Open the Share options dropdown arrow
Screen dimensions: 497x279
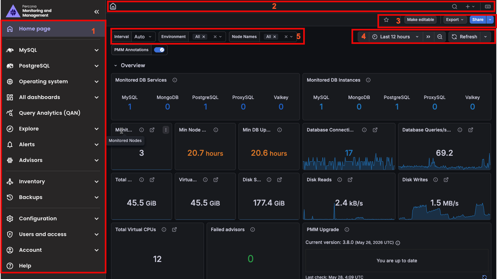(490, 20)
